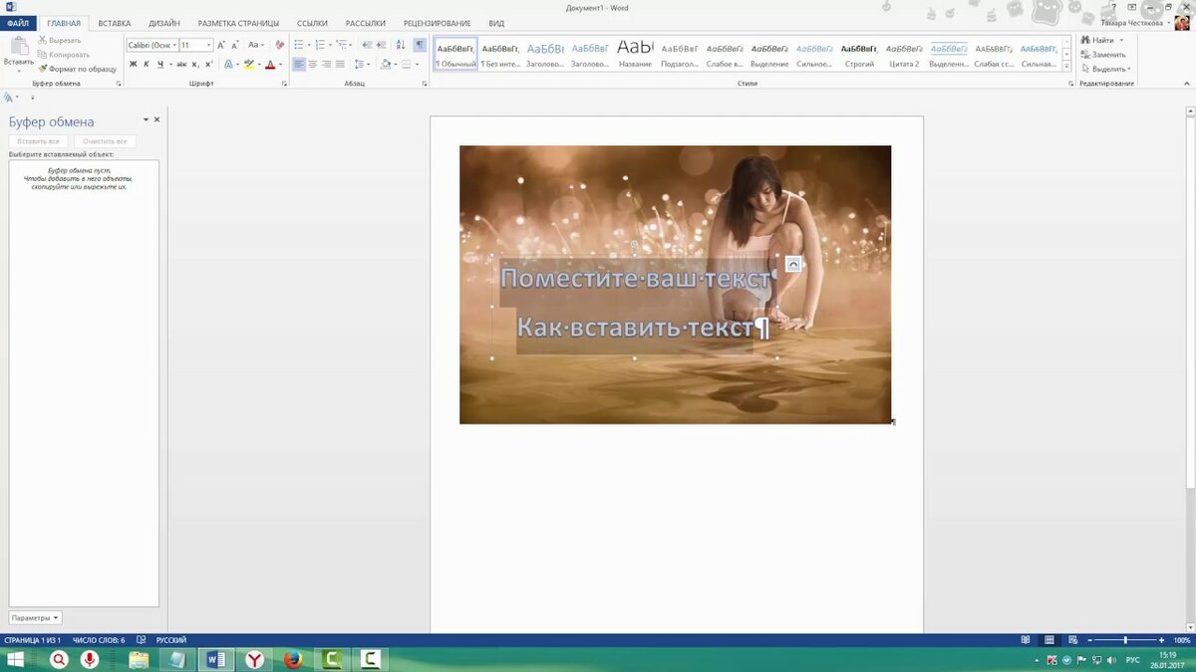Click the Заменить button

coord(1104,55)
